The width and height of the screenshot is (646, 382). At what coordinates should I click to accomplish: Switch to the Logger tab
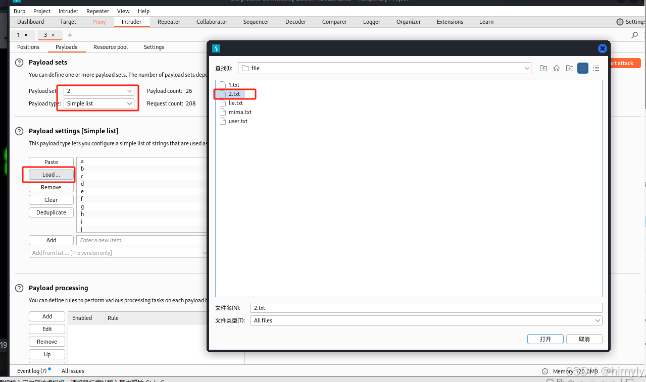click(371, 22)
